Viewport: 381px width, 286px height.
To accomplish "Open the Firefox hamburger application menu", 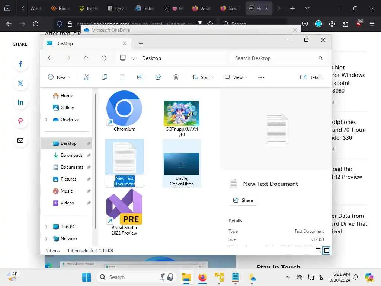I will pos(372,24).
